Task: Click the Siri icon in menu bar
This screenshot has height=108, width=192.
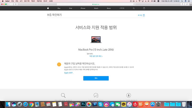Action: pos(186,1)
